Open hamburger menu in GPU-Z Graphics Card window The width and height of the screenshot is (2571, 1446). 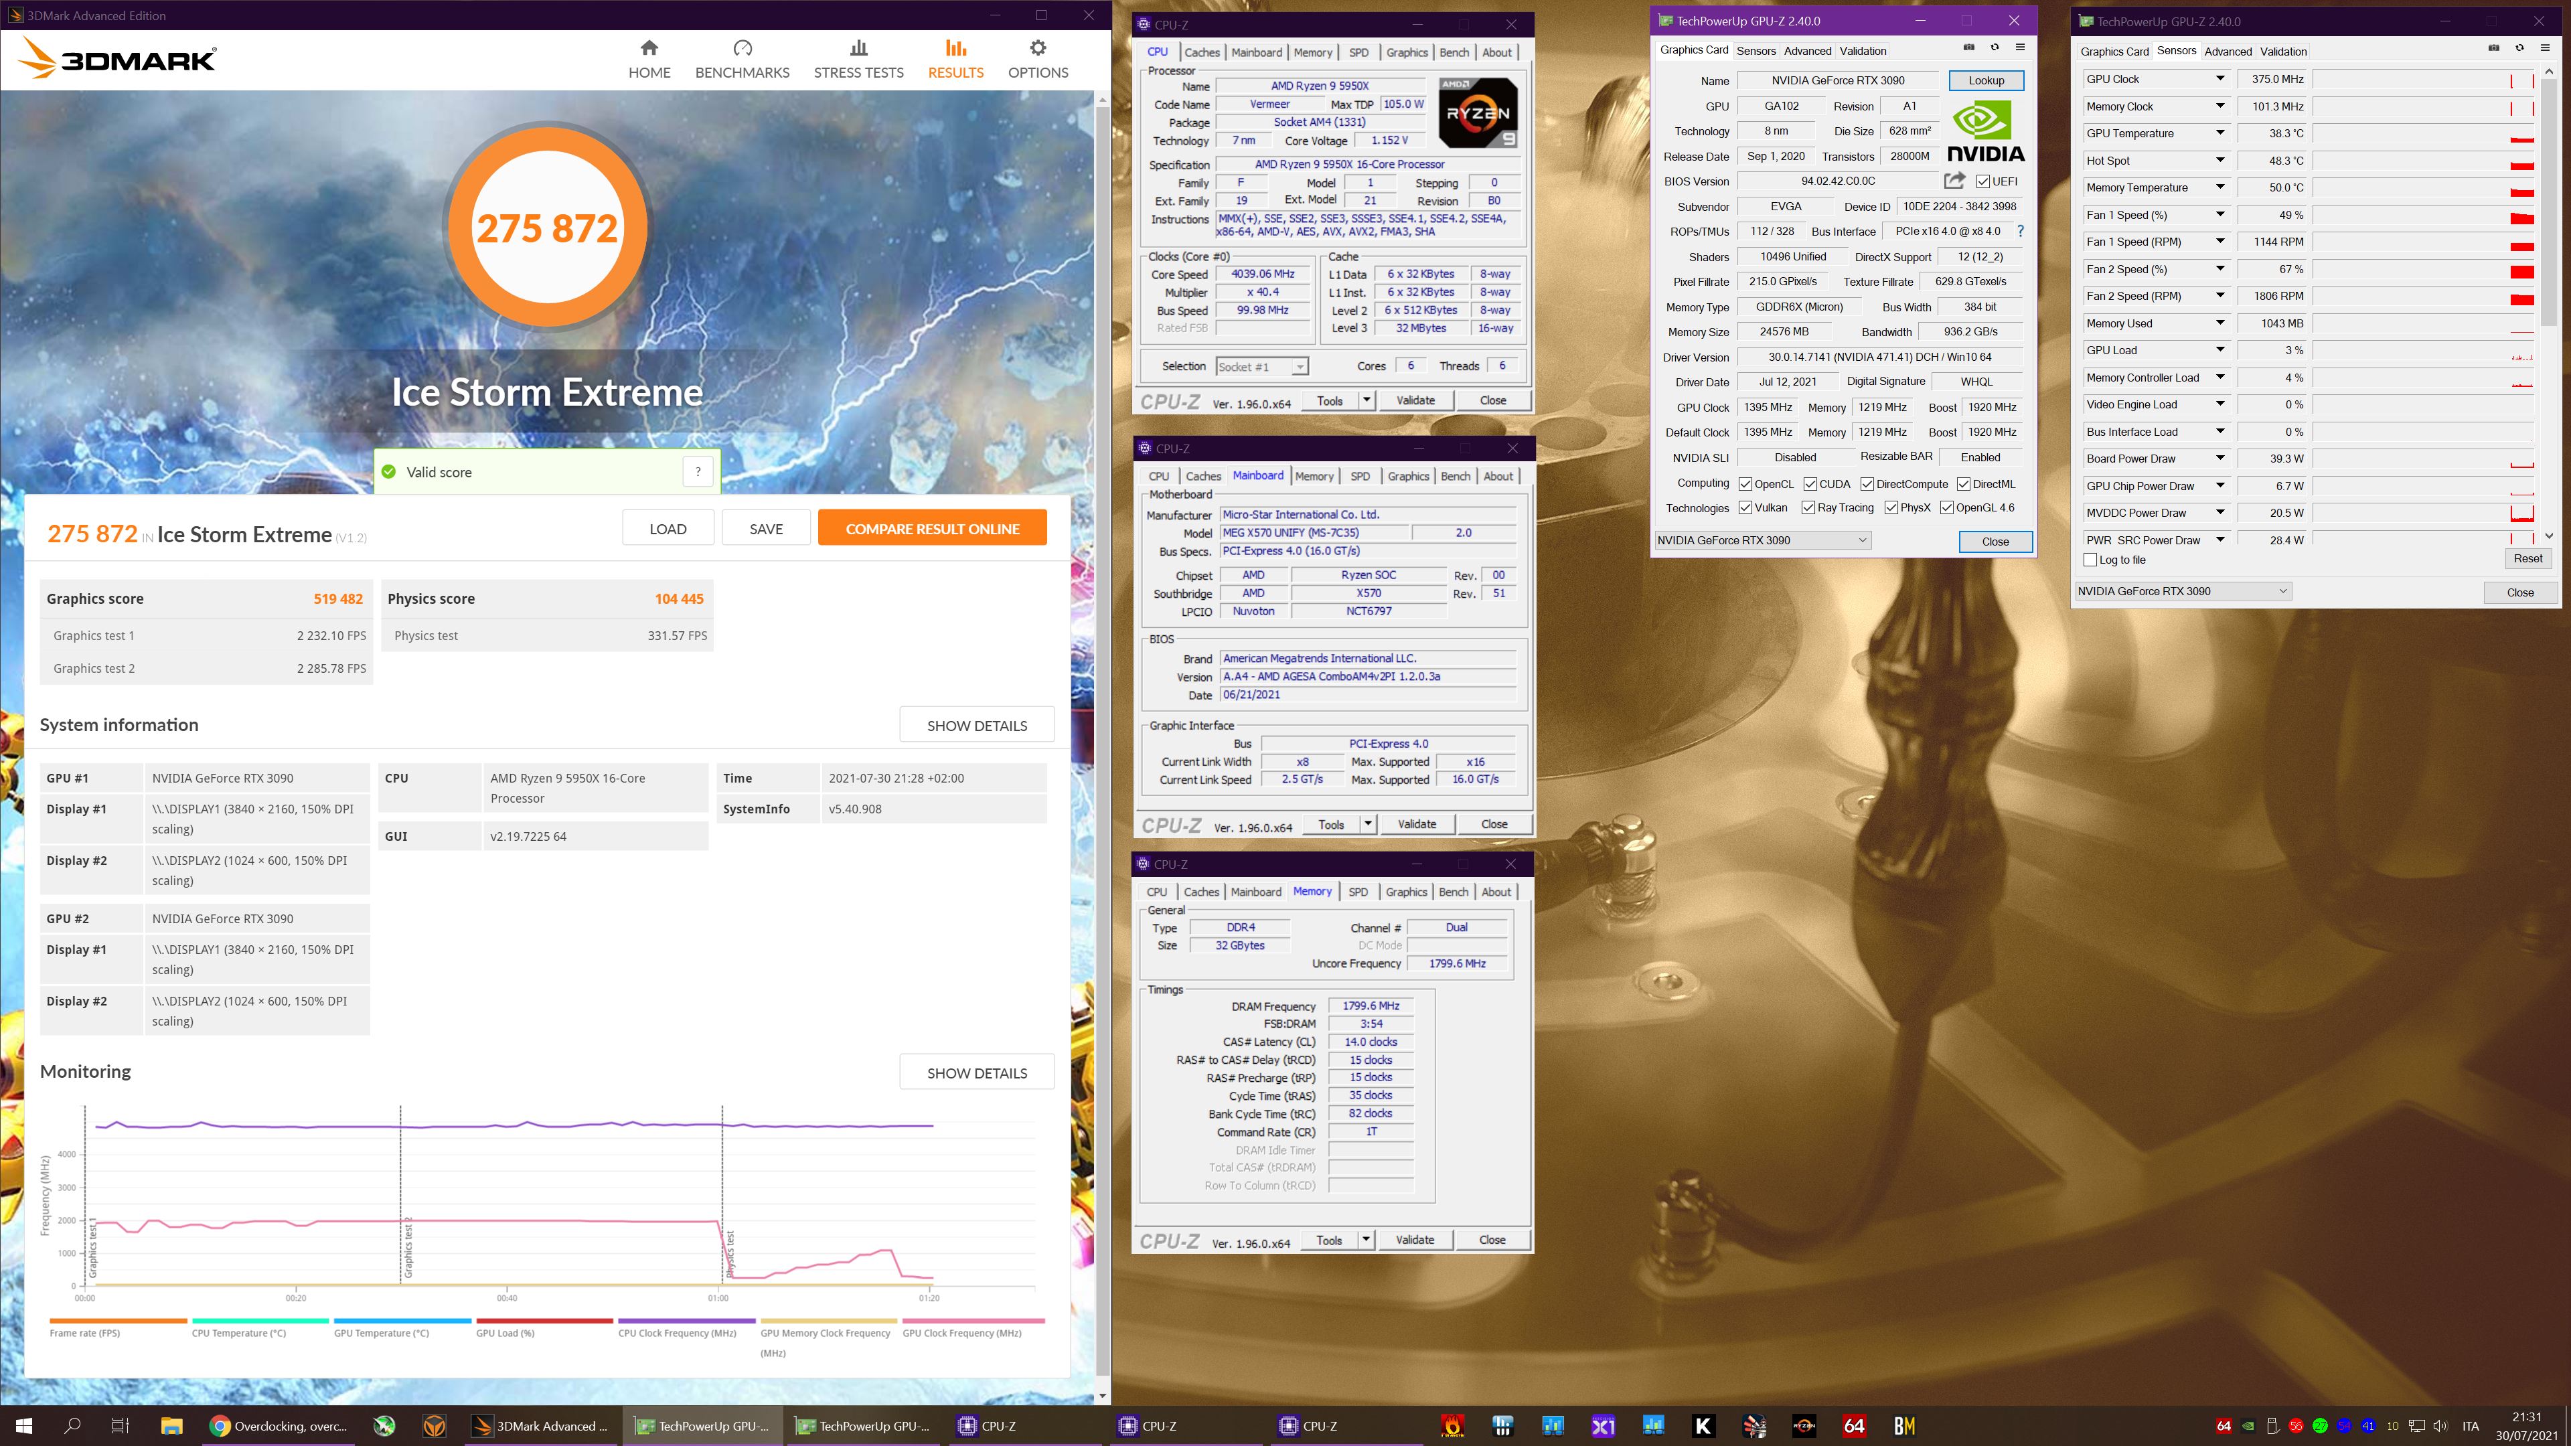coord(2020,48)
